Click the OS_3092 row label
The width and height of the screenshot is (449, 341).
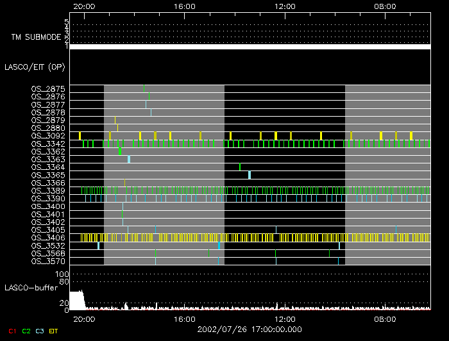[48, 136]
